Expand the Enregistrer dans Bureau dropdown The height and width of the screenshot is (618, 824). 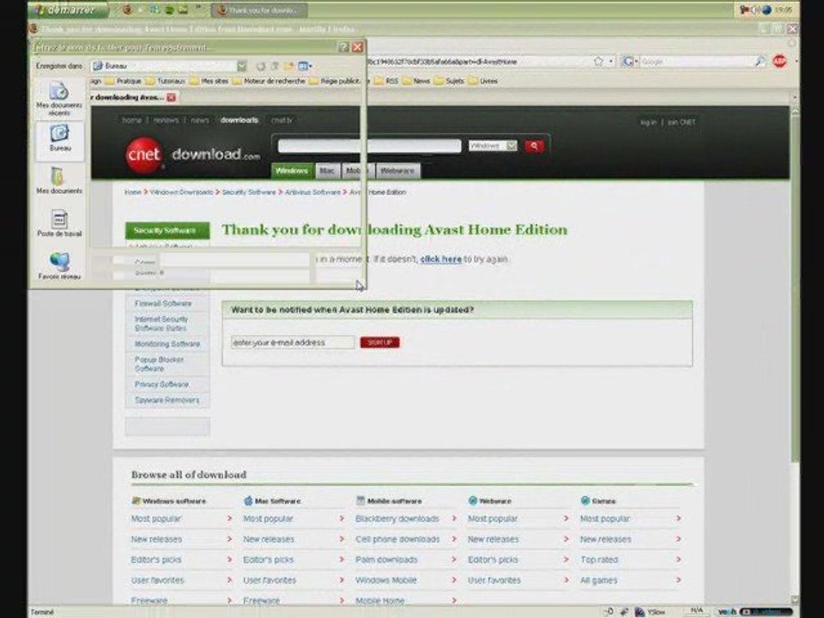pyautogui.click(x=242, y=66)
